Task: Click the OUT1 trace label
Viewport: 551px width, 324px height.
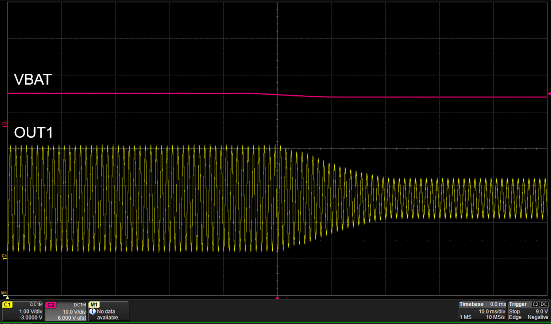Action: (x=34, y=132)
